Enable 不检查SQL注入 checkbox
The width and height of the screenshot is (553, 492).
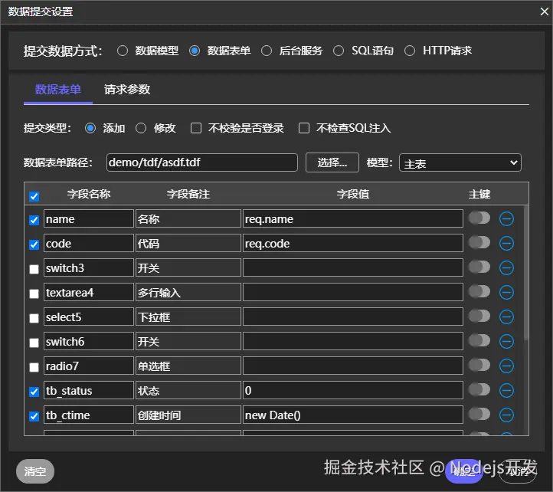tap(304, 128)
